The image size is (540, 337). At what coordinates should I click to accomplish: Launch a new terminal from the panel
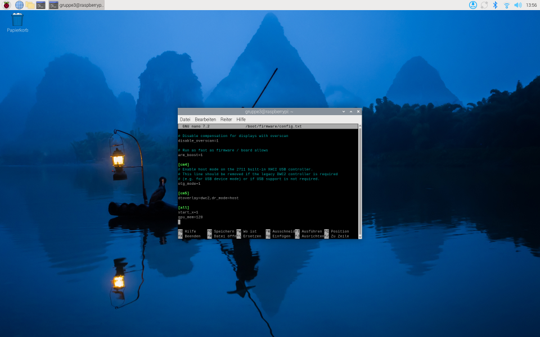[x=41, y=5]
